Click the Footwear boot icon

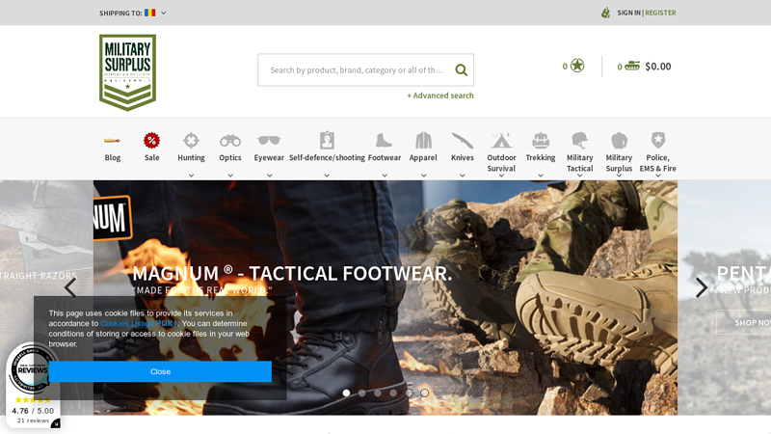pos(384,141)
